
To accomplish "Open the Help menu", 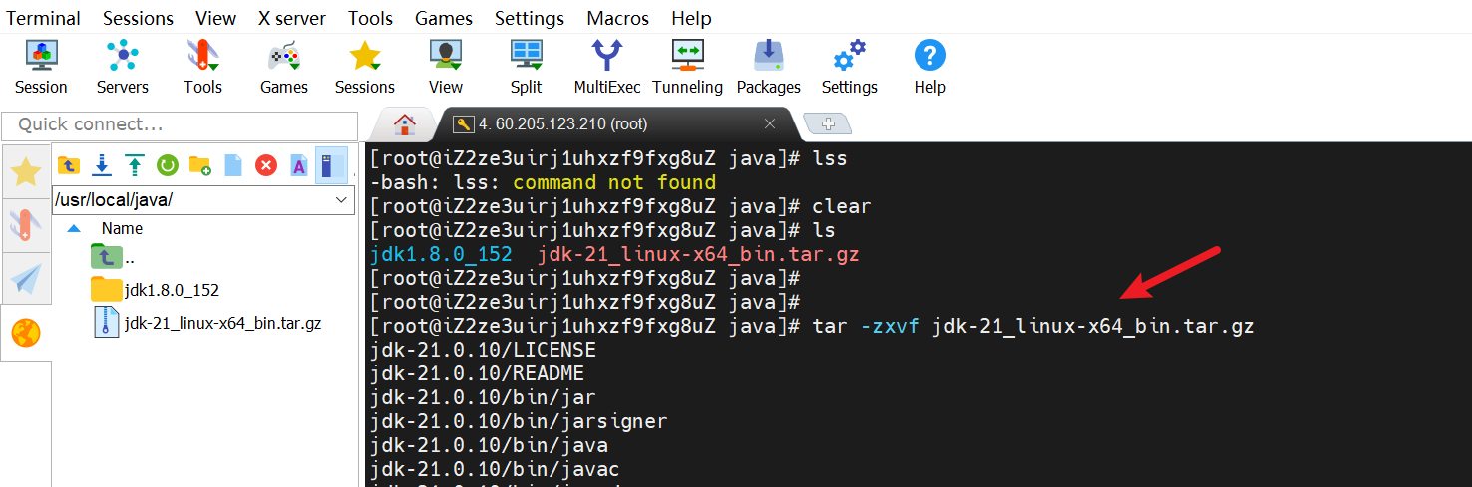I will [691, 18].
